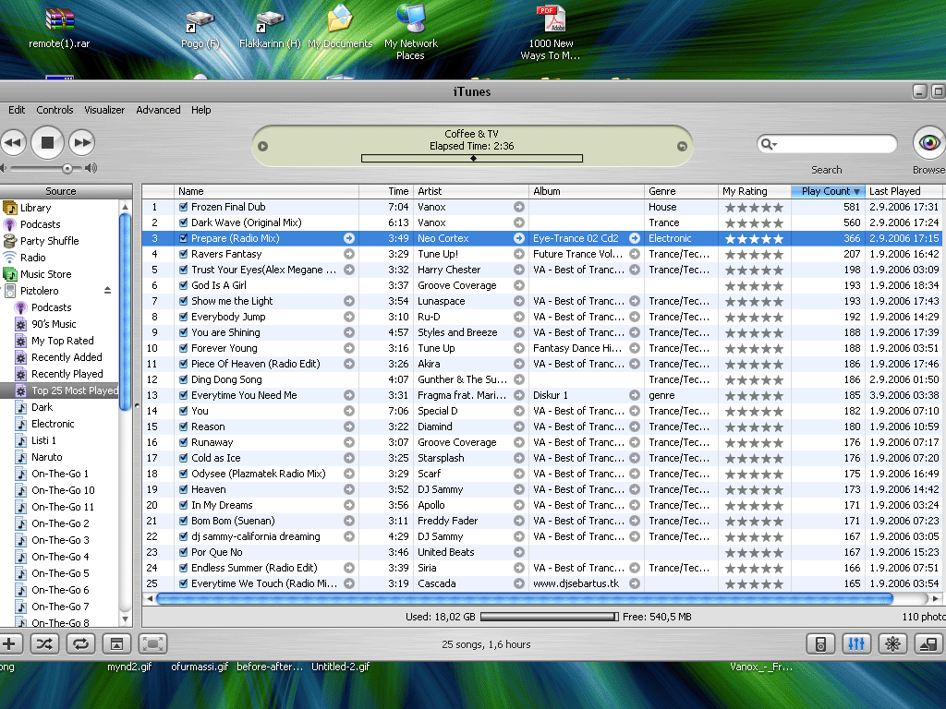Uncheck the Heaven track

(x=184, y=489)
